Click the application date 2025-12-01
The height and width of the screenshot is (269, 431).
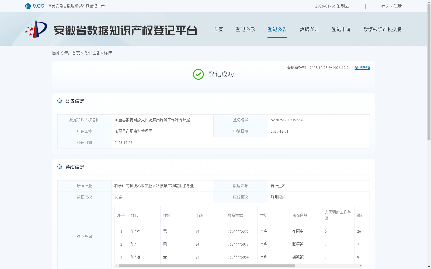coord(279,131)
